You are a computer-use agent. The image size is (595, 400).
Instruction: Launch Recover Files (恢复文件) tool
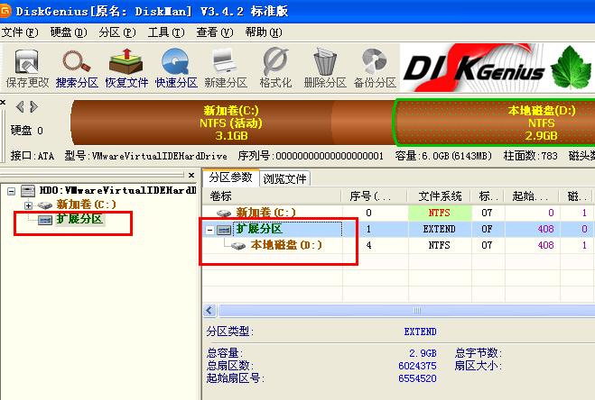(x=126, y=68)
